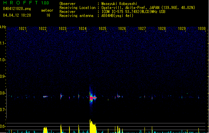Click the 1026 time axis marker

point(122,29)
